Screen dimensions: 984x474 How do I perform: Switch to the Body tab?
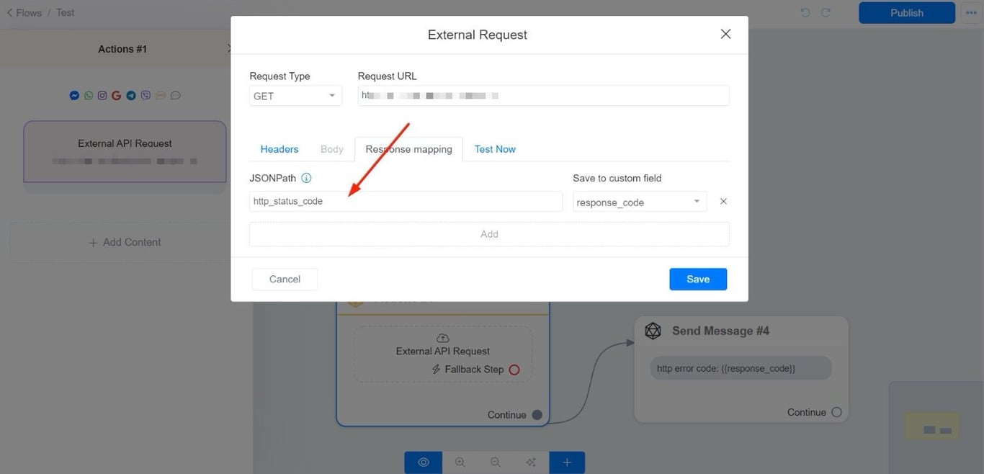pos(332,149)
